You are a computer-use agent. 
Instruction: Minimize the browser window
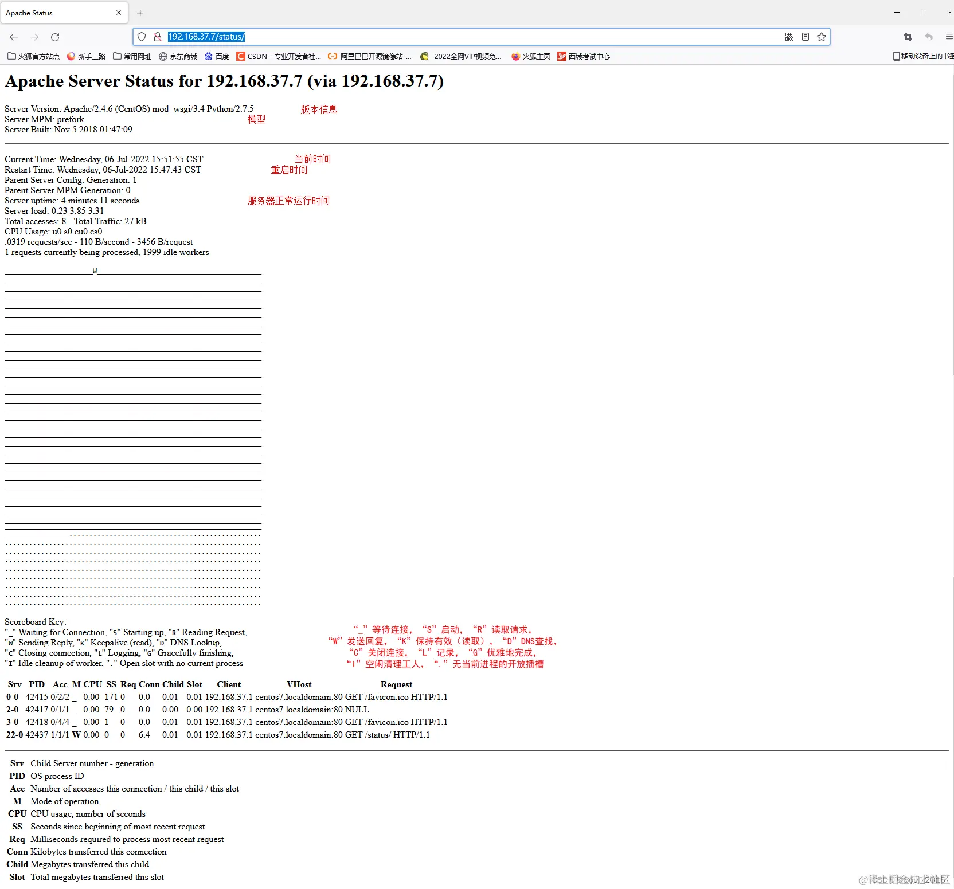click(x=897, y=13)
